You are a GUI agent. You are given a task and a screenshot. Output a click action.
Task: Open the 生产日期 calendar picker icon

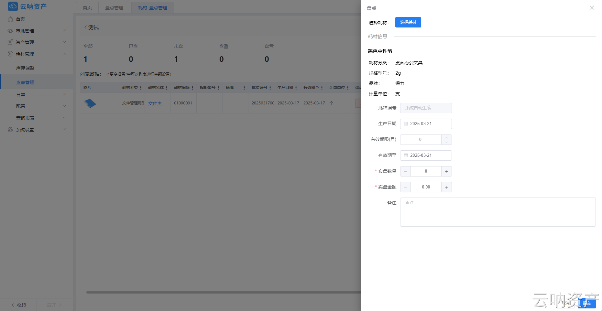pos(406,123)
